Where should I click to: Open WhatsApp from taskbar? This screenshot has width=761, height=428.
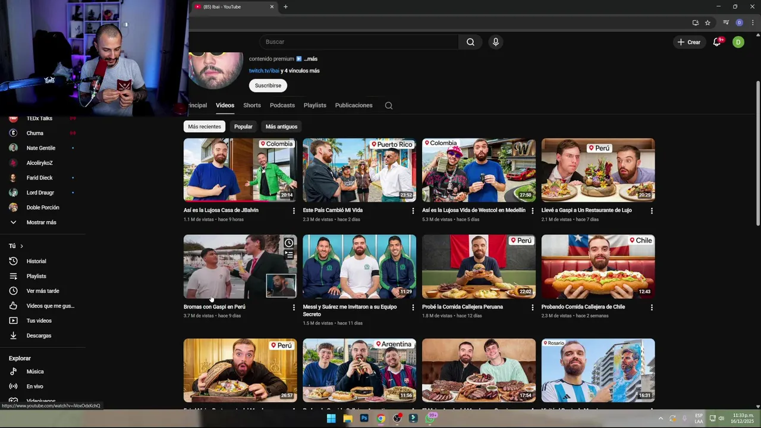pyautogui.click(x=431, y=418)
